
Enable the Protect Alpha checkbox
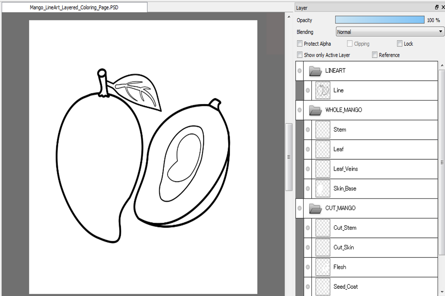pyautogui.click(x=300, y=44)
